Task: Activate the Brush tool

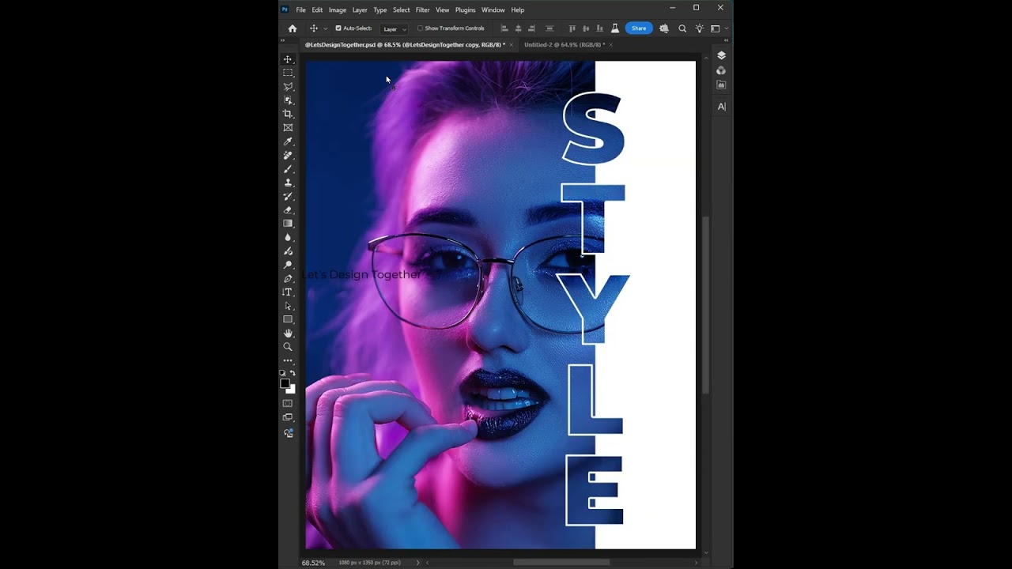Action: tap(288, 168)
